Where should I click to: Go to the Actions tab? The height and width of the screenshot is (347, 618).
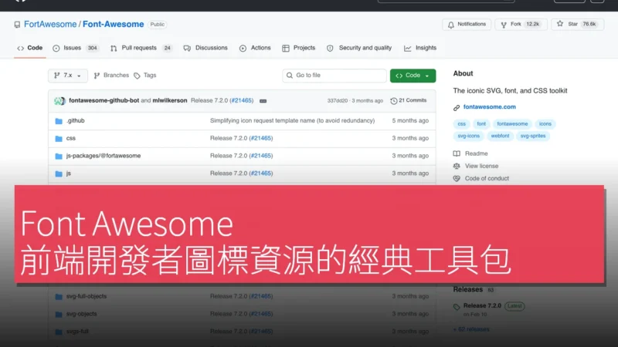tap(255, 48)
